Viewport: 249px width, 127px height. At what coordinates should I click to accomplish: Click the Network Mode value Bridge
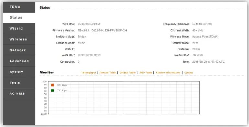[82, 37]
